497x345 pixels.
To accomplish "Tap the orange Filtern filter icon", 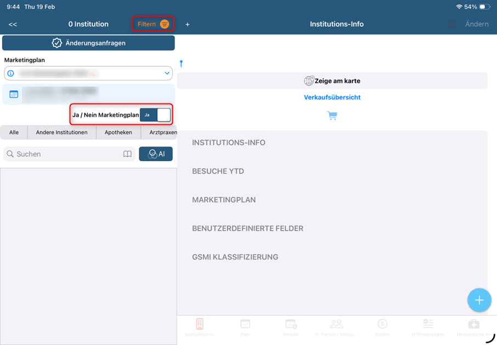I will coord(165,24).
